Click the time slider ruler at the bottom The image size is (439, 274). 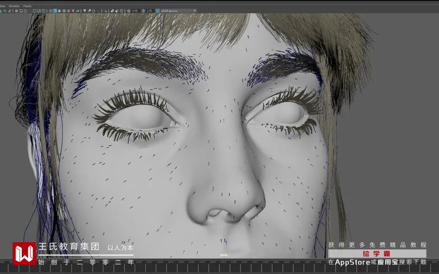[x=219, y=268]
